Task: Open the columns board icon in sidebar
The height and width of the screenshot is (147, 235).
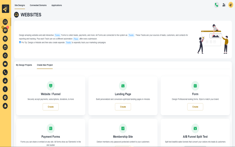Action: pos(5,64)
